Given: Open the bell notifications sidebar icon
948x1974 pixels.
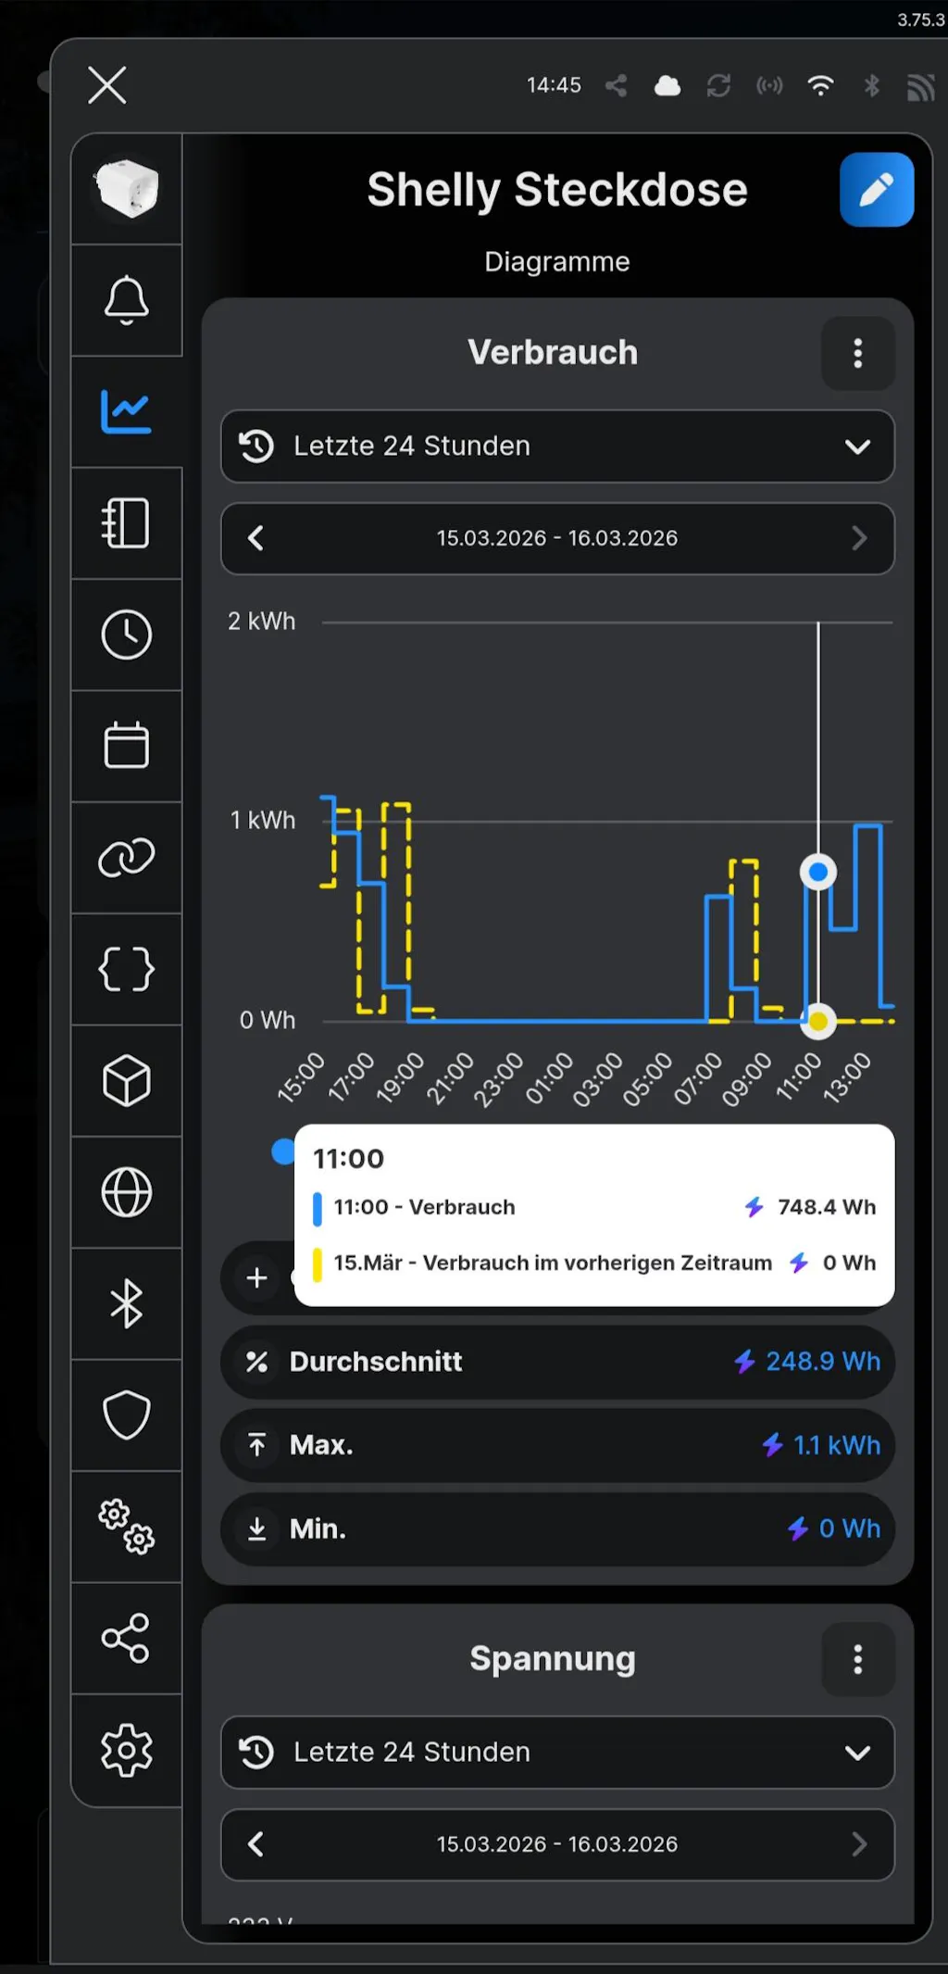Looking at the screenshot, I should [x=126, y=301].
